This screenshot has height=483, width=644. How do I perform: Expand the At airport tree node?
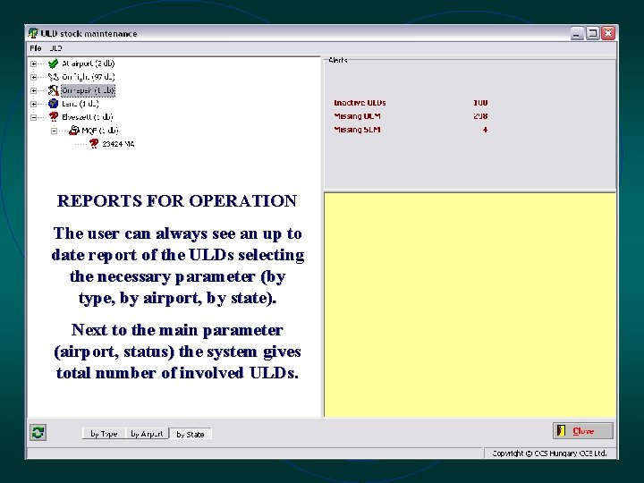coord(34,64)
